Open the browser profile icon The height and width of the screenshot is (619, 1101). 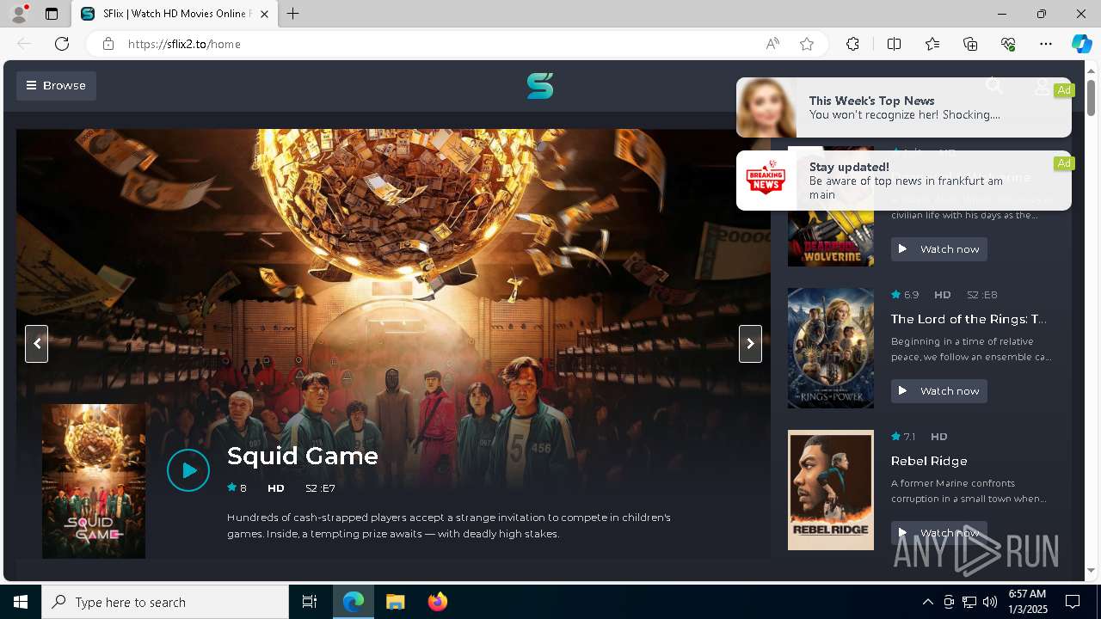(x=18, y=14)
